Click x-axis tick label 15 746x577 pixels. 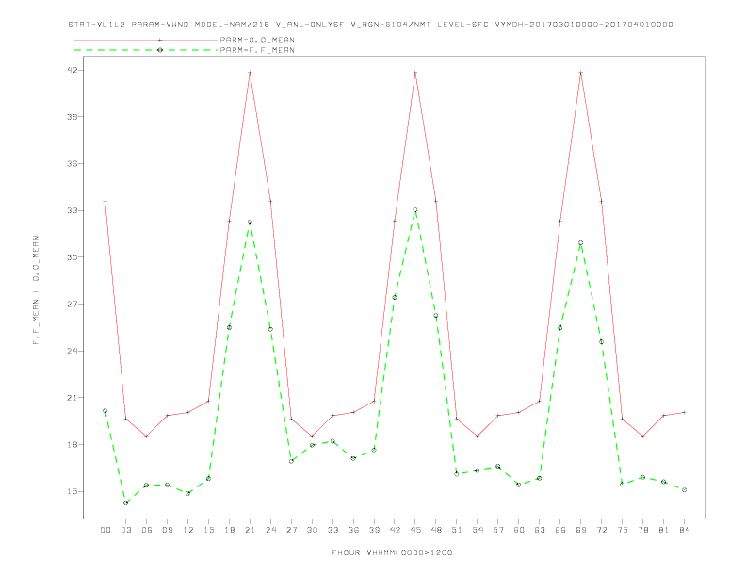208,530
